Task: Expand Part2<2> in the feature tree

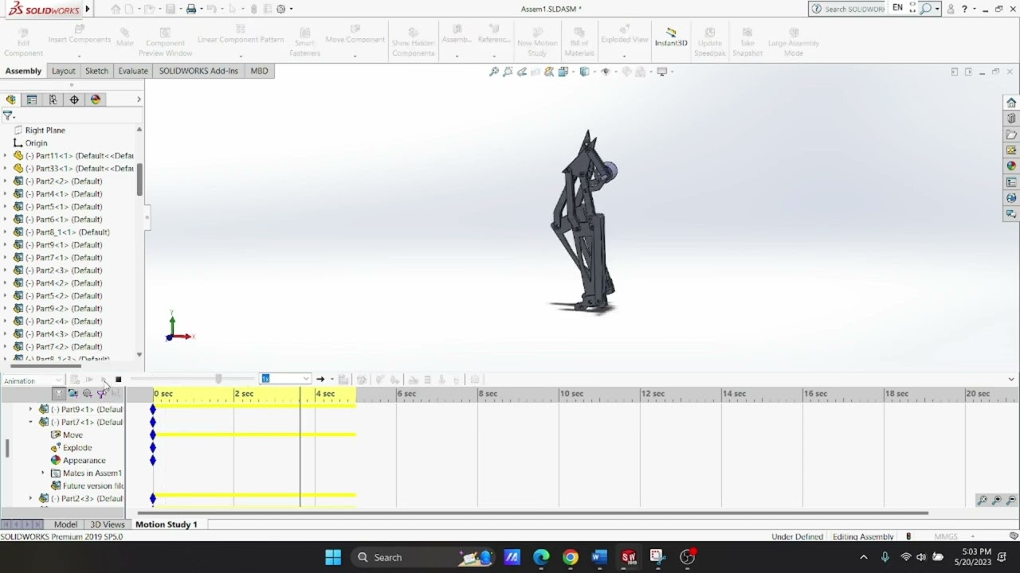Action: (x=5, y=181)
